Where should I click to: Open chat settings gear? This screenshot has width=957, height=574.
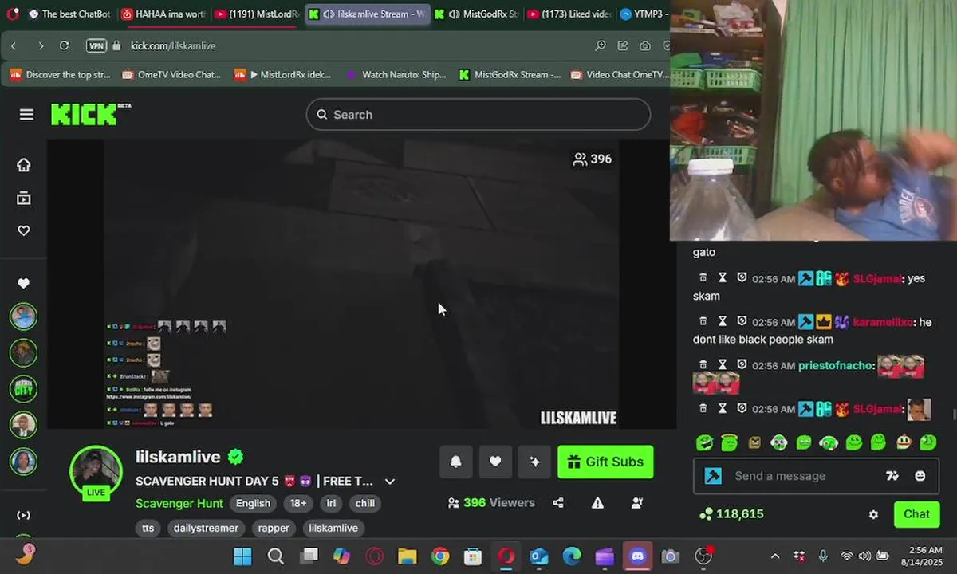(x=873, y=515)
